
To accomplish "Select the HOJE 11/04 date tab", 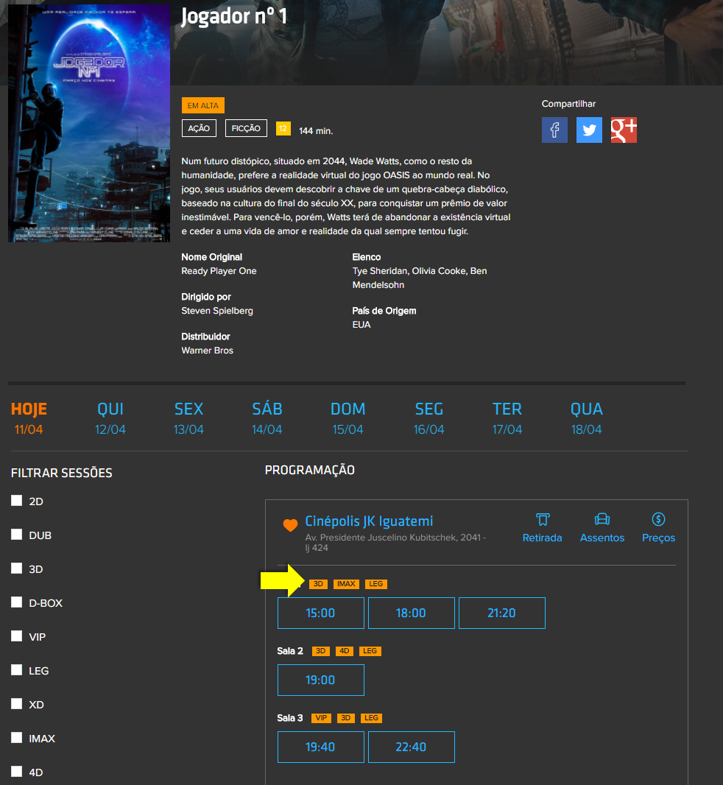I will [29, 418].
